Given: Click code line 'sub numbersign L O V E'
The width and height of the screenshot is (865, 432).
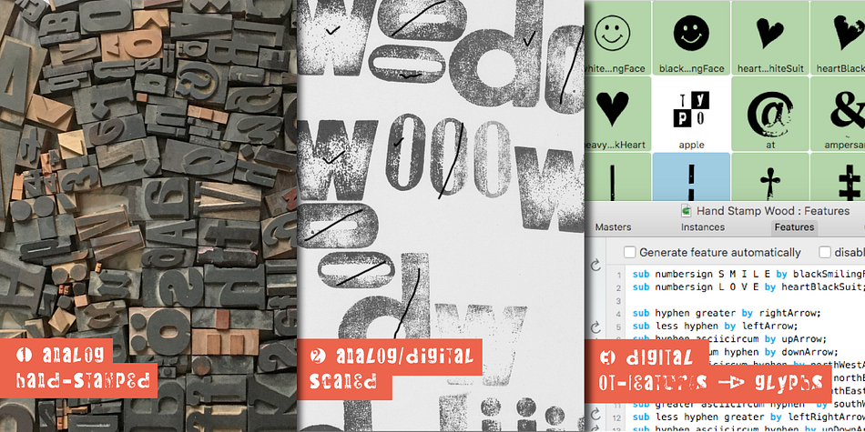Looking at the screenshot, I should pyautogui.click(x=748, y=286).
